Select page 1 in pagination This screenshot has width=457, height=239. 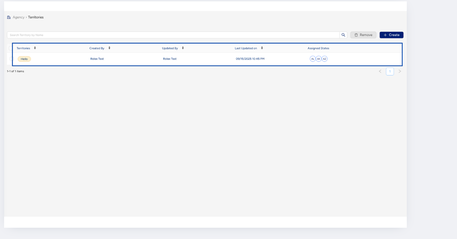[390, 71]
